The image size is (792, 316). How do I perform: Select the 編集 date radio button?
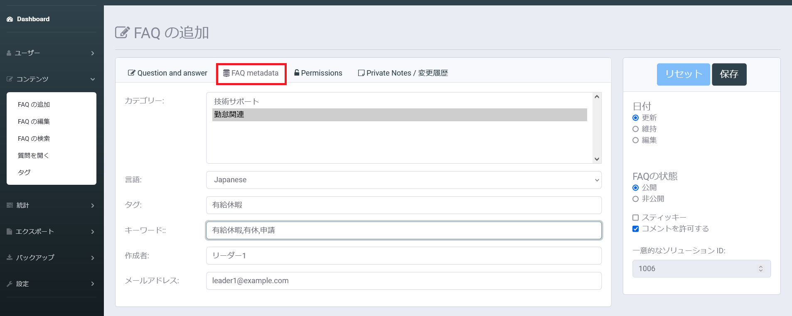coord(635,140)
